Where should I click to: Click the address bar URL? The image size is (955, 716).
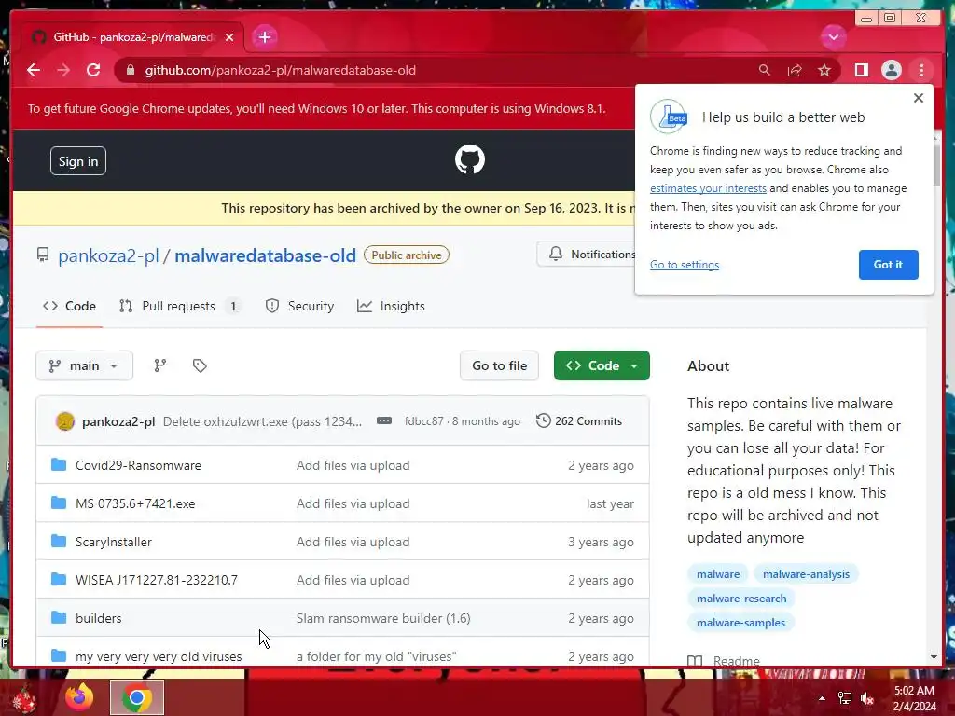click(280, 70)
